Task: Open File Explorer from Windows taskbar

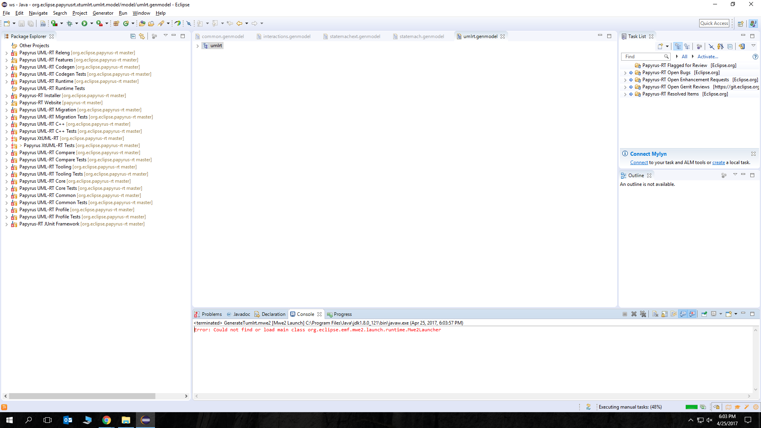Action: coord(126,420)
